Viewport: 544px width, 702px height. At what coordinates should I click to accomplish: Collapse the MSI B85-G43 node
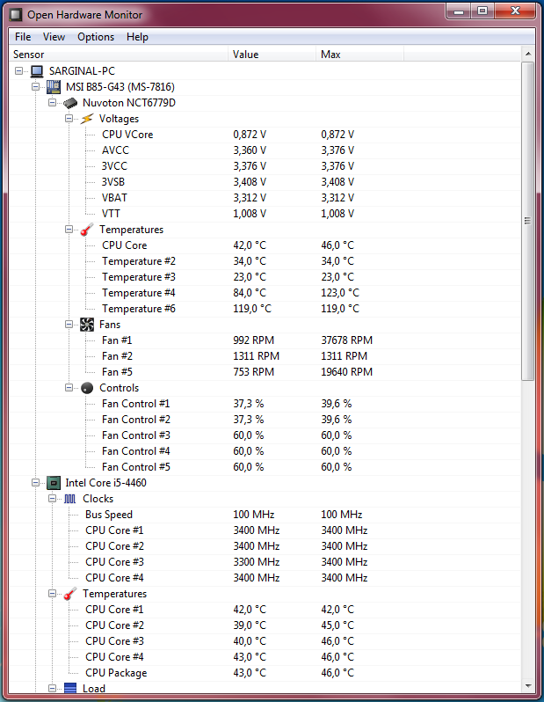[x=35, y=86]
